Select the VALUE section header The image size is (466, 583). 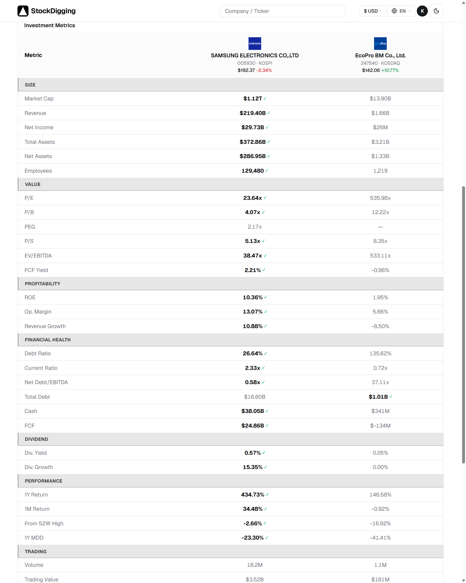(x=230, y=184)
